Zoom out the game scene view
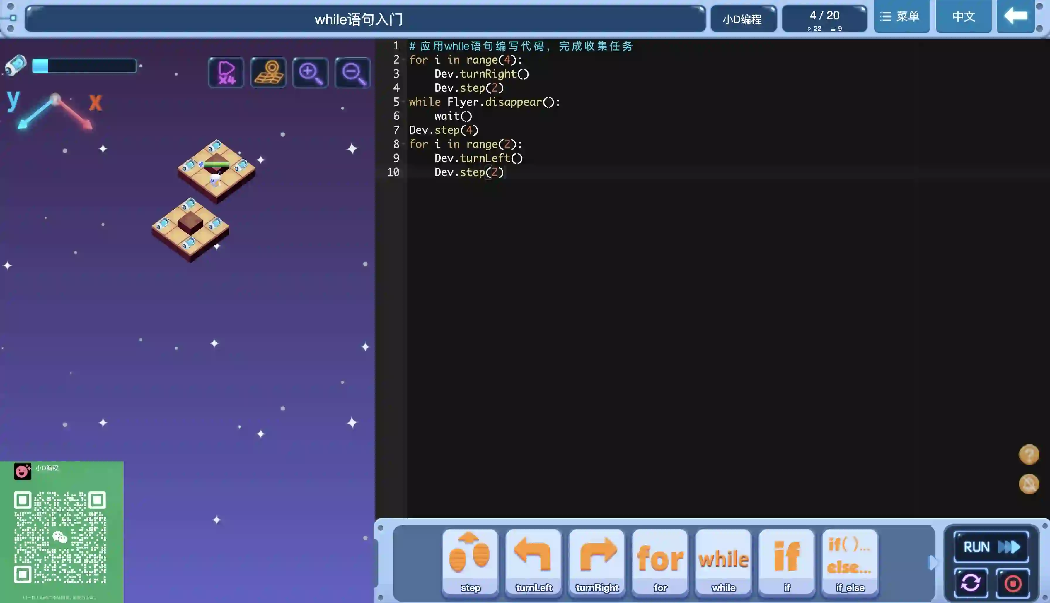The height and width of the screenshot is (603, 1050). (x=353, y=73)
